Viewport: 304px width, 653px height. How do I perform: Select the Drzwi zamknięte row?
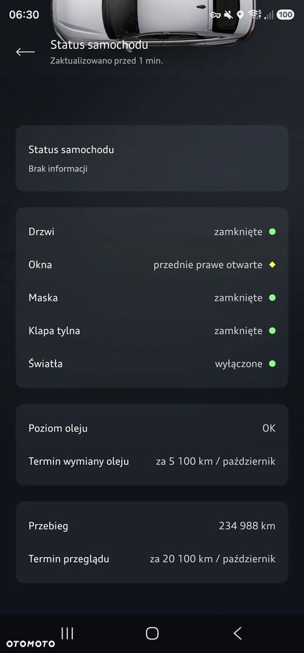(152, 231)
